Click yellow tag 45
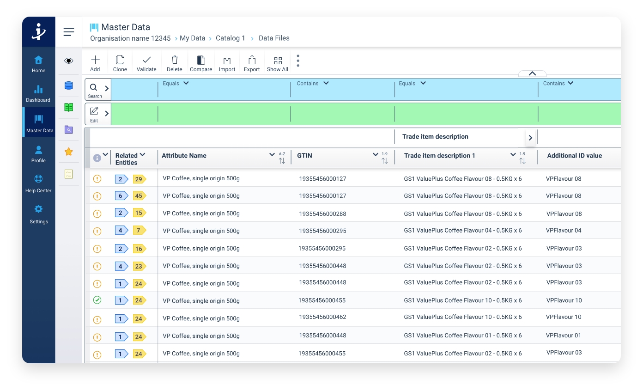The image size is (643, 391). click(x=139, y=196)
